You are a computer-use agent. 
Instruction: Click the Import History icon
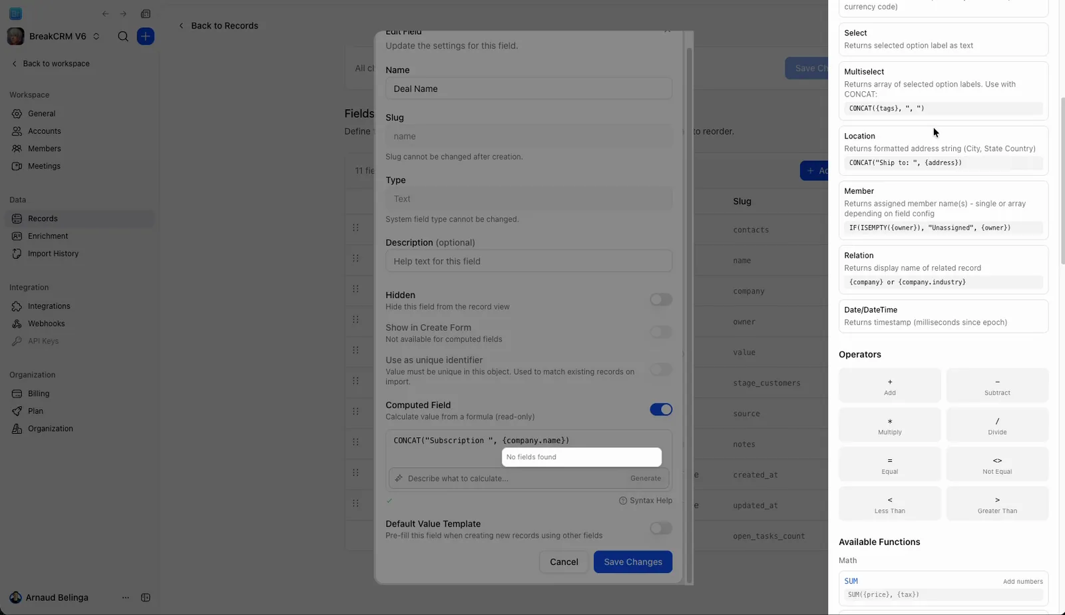[x=17, y=254]
